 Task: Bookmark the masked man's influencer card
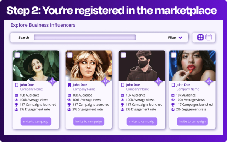point(122,85)
